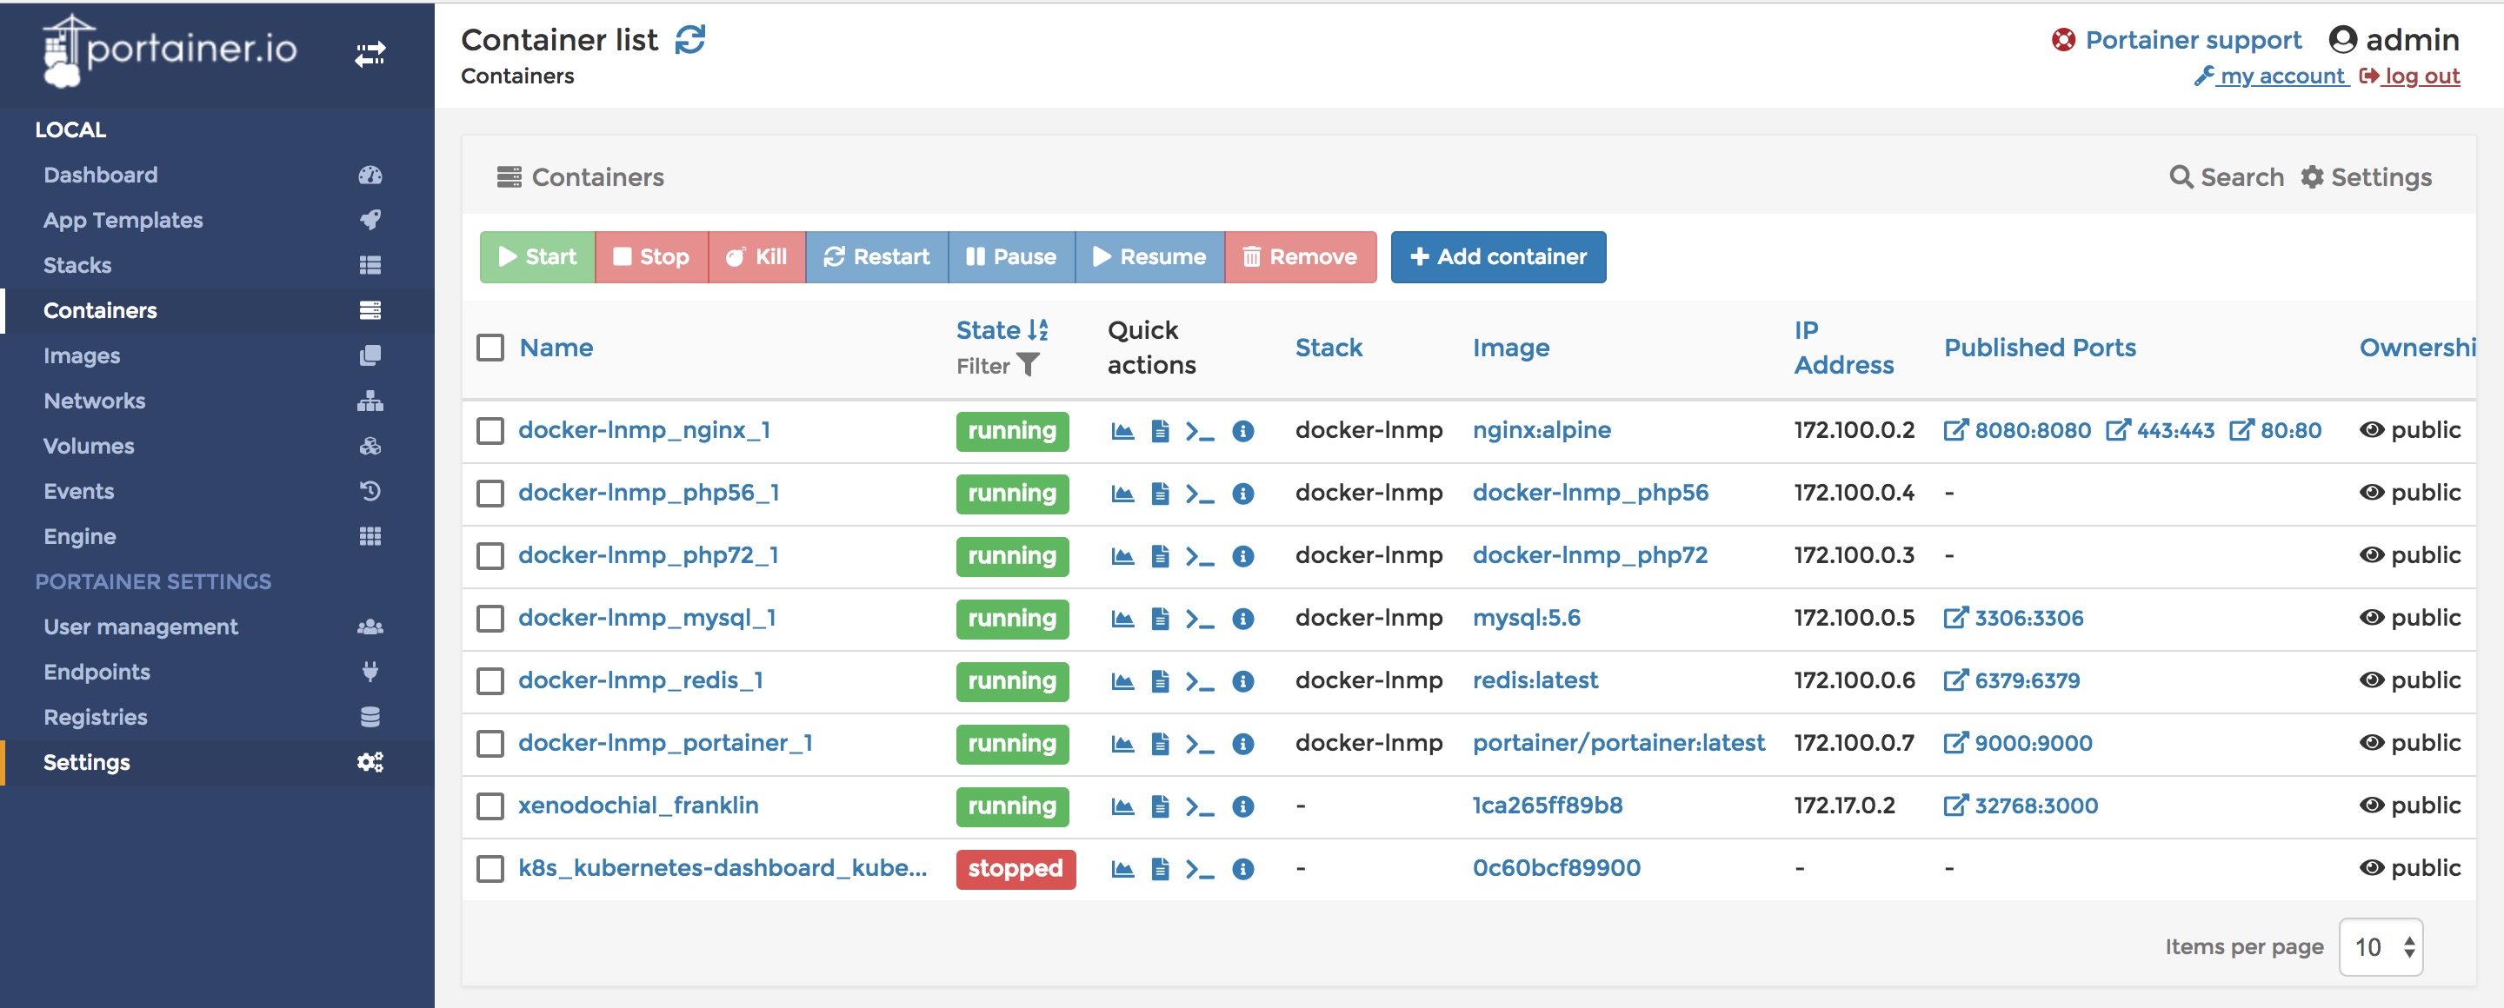Image resolution: width=2504 pixels, height=1008 pixels.
Task: Tick the select-all checkbox next to Name
Action: pos(489,348)
